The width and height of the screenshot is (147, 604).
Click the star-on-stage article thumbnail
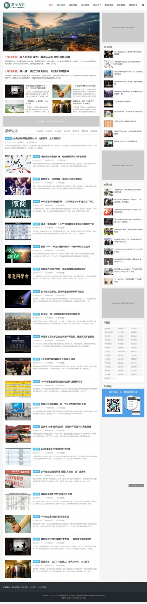pyautogui.click(x=18, y=299)
